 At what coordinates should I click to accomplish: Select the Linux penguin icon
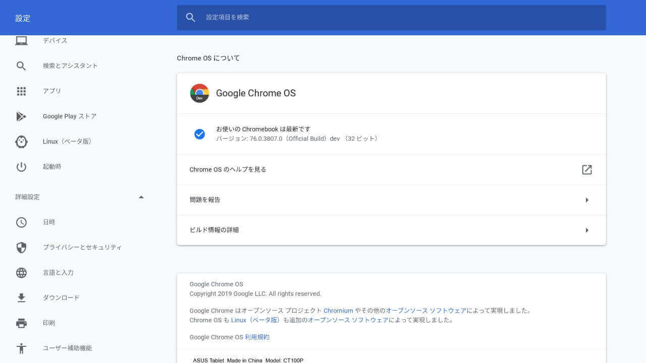click(21, 142)
